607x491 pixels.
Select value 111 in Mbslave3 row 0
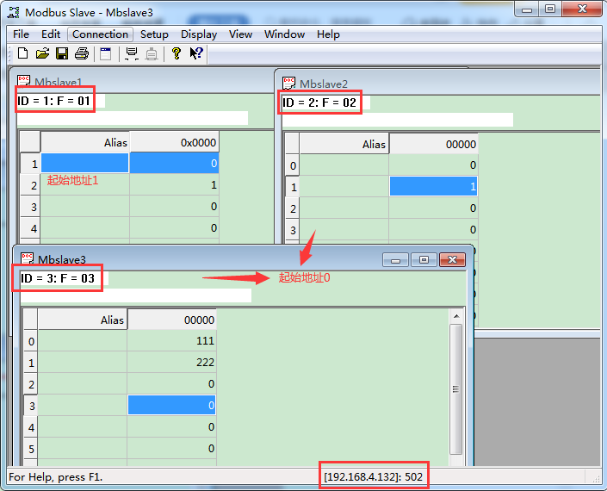[x=171, y=341]
